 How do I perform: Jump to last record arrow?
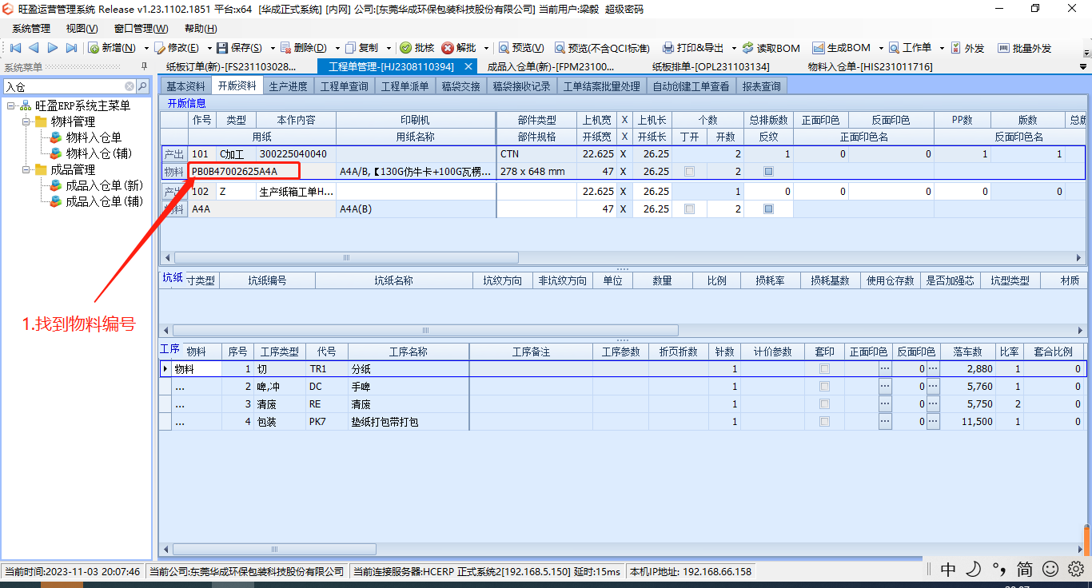coord(72,48)
